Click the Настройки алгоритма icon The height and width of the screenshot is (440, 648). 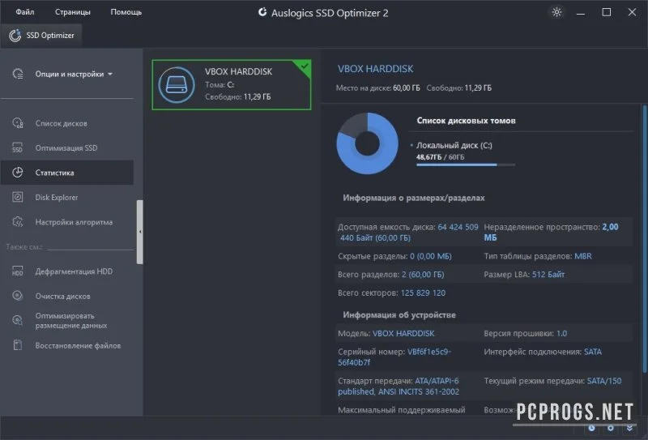click(17, 222)
